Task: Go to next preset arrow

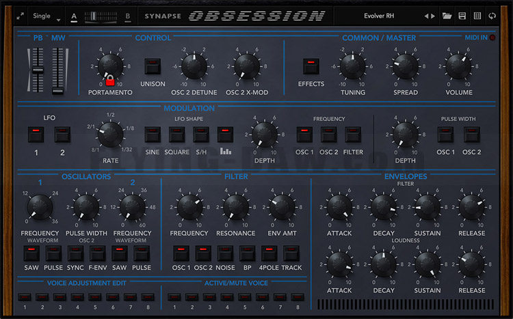Action: 433,16
